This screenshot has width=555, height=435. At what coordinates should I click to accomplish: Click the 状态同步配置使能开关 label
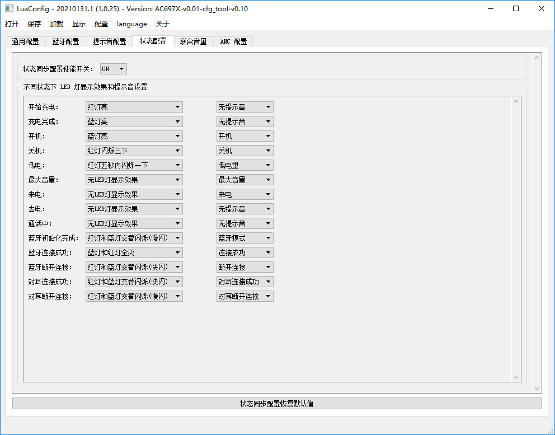(x=58, y=69)
